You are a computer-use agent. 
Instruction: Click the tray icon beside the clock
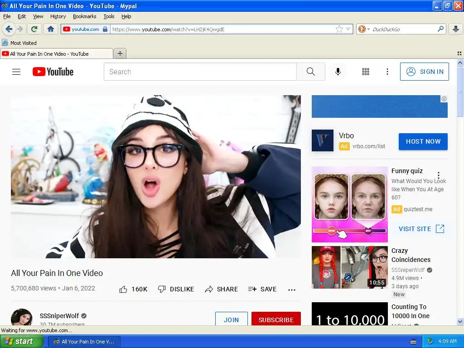coord(430,341)
